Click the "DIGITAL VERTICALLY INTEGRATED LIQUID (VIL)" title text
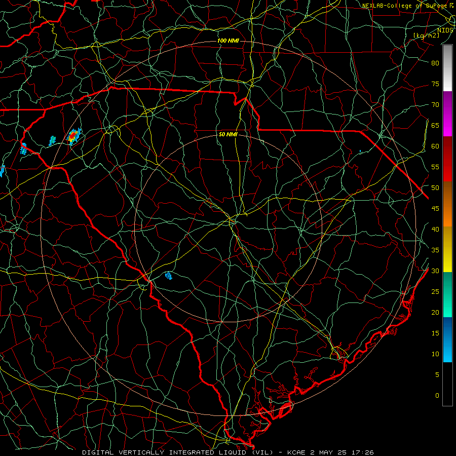The height and width of the screenshot is (456, 456). pyautogui.click(x=178, y=452)
